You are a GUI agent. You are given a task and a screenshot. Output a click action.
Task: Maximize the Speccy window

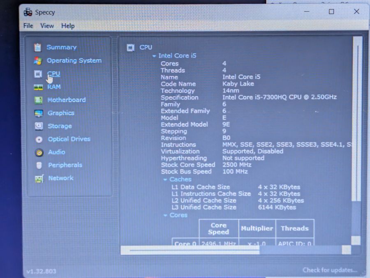click(x=331, y=11)
